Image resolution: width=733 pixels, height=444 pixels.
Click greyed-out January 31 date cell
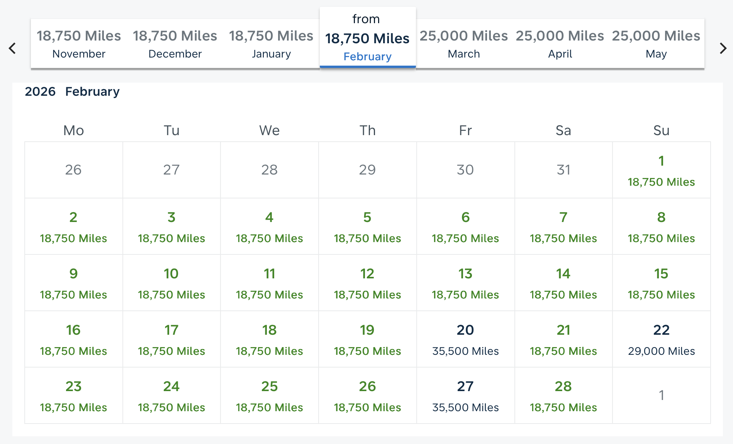(x=563, y=170)
